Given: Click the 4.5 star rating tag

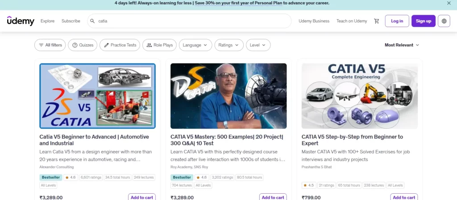Looking at the screenshot, I should click(x=309, y=185).
